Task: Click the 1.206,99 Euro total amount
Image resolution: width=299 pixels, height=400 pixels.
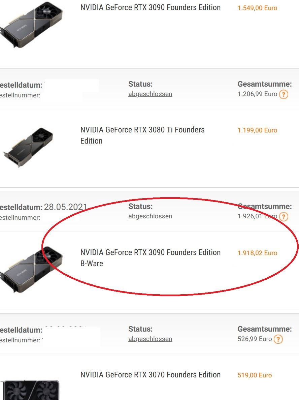Action: tap(257, 94)
